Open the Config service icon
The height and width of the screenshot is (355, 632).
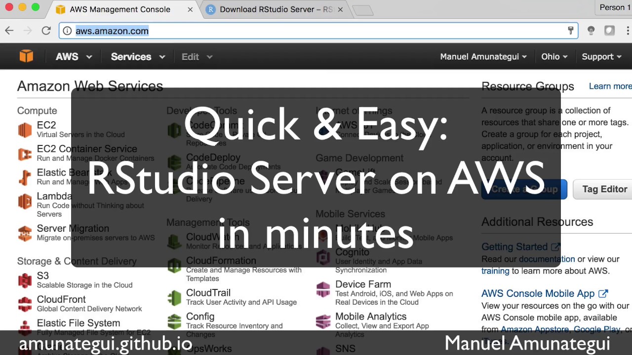click(x=174, y=321)
